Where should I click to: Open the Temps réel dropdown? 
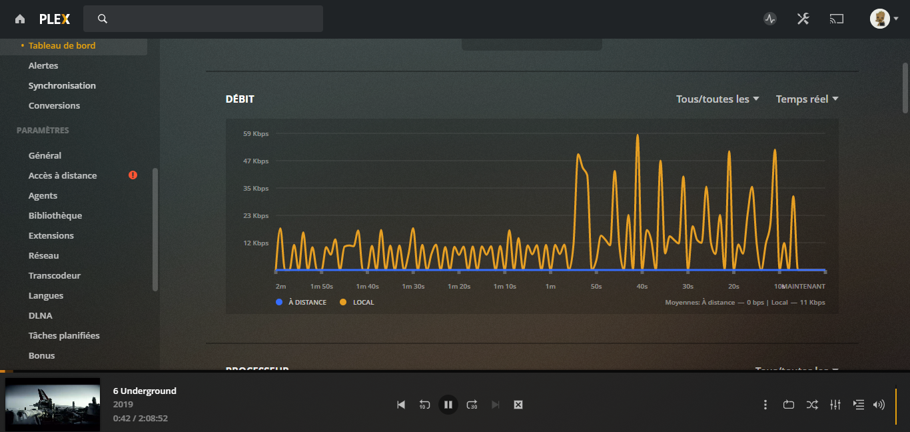tap(807, 99)
